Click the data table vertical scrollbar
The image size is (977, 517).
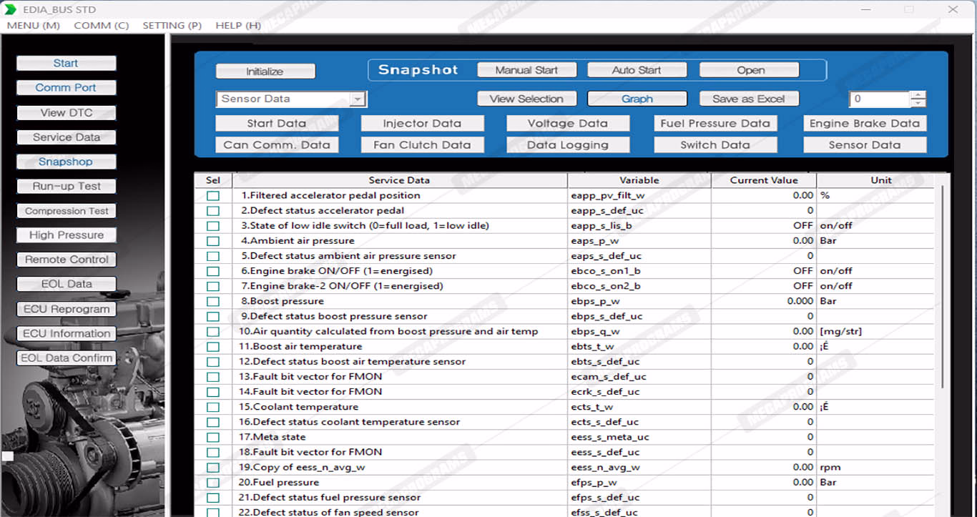[x=943, y=286]
